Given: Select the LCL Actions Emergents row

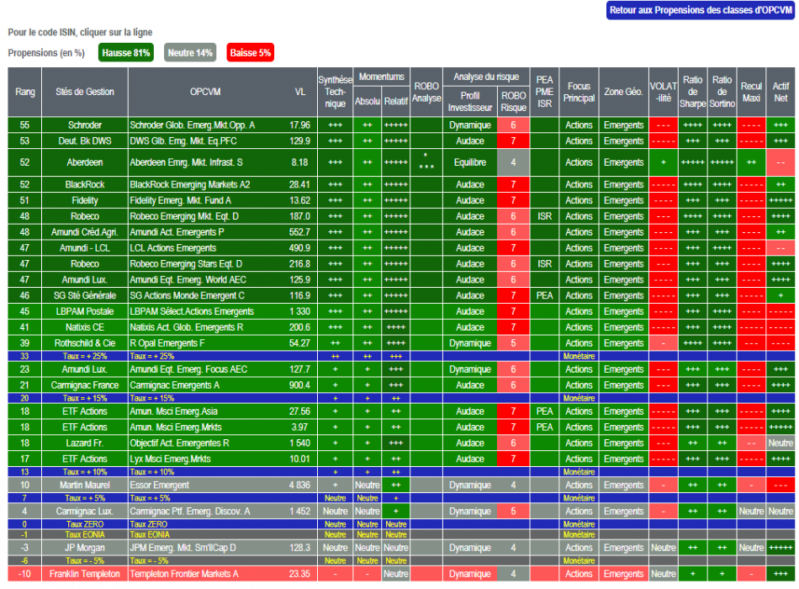Looking at the screenshot, I should click(401, 248).
